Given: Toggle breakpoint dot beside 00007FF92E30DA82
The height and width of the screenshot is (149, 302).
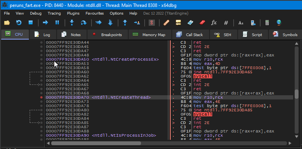Looking at the screenshot, I should pyautogui.click(x=42, y=114).
